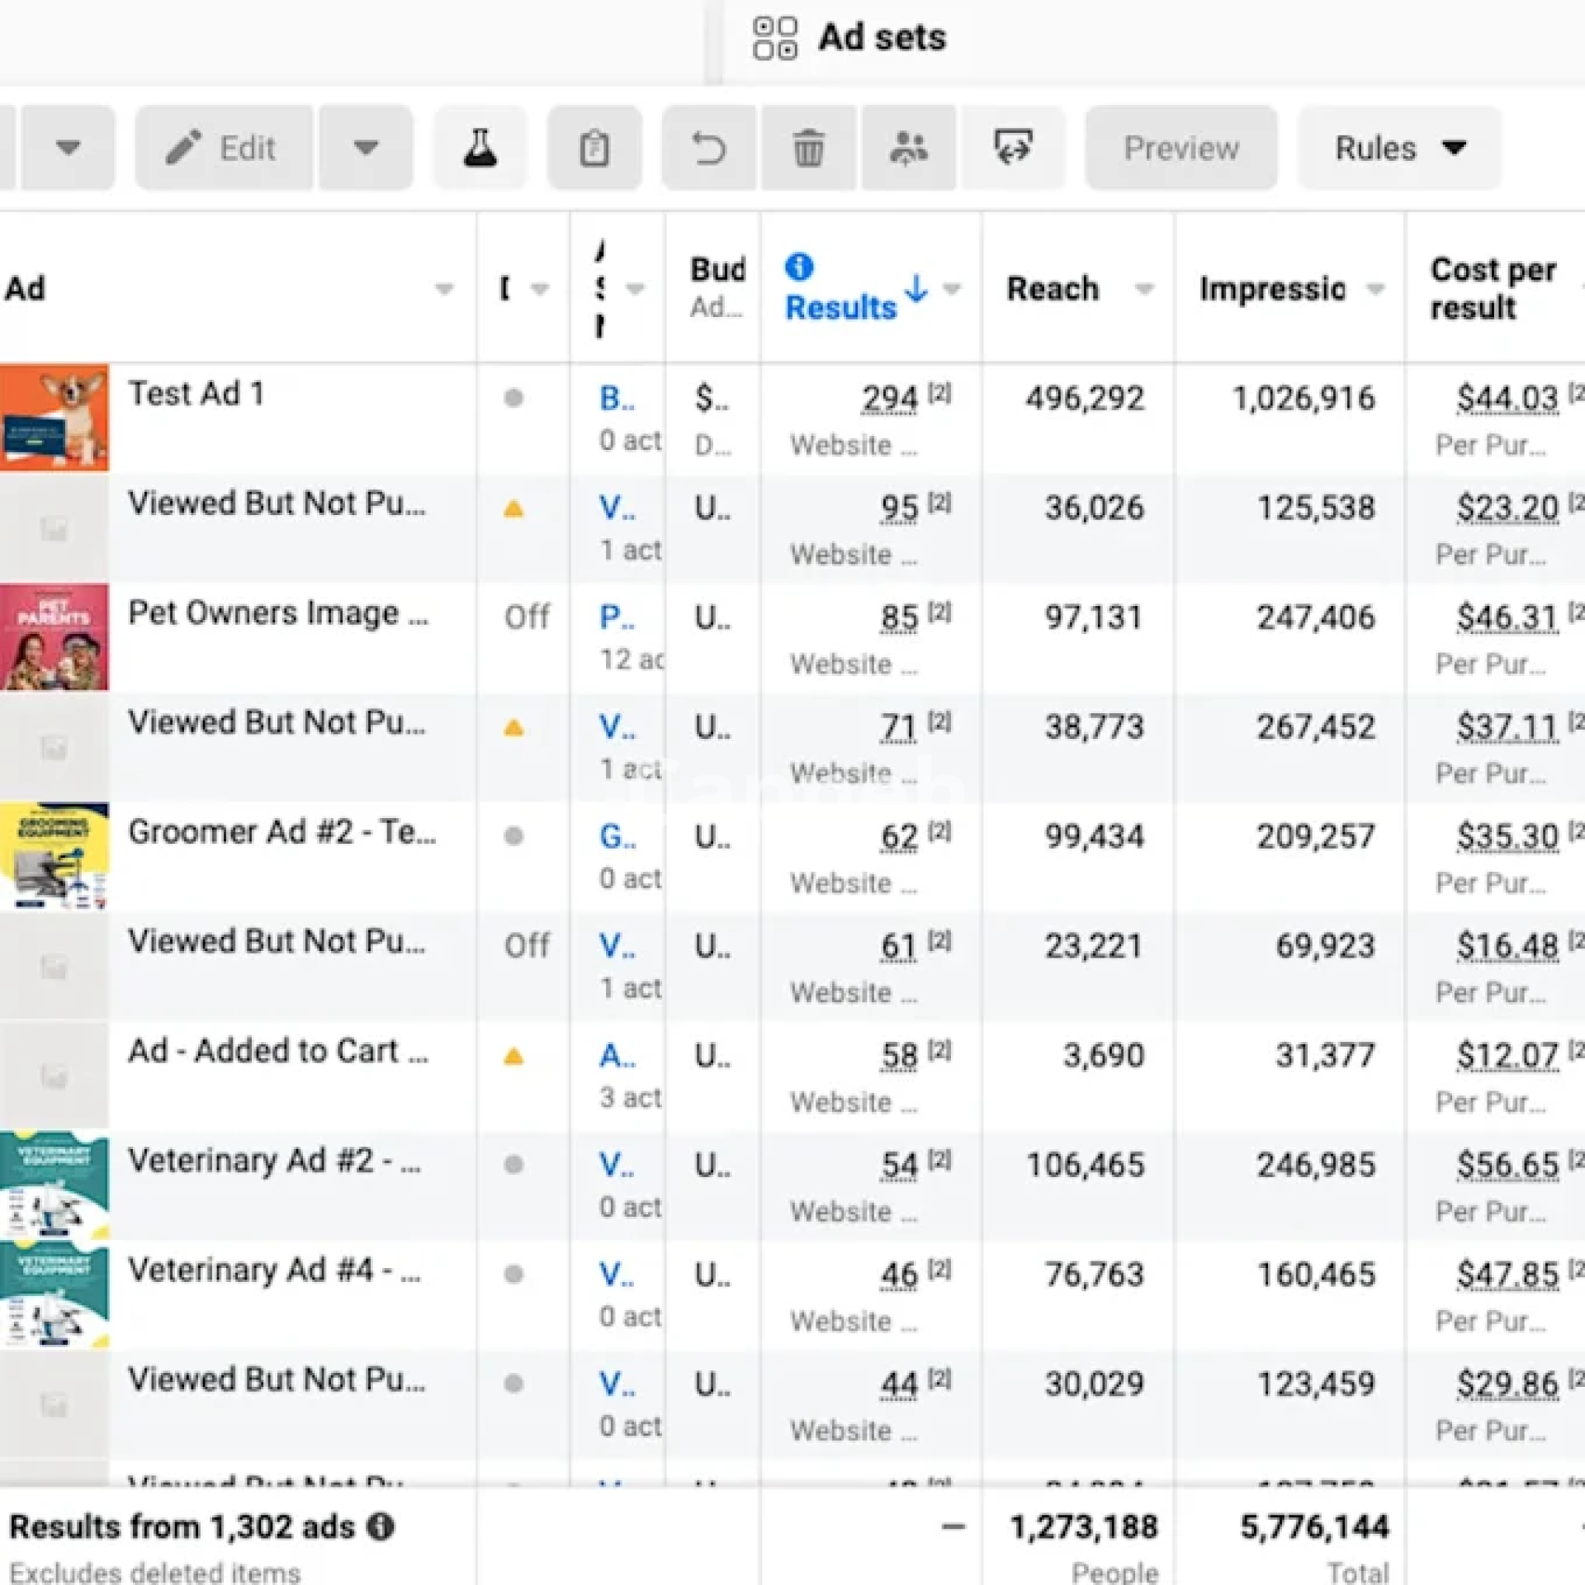Toggle the Off status for Pet Owners Image ad

[526, 617]
